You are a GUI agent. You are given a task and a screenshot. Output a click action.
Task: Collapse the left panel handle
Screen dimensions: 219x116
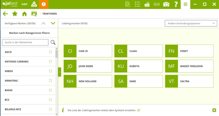click(x=60, y=72)
